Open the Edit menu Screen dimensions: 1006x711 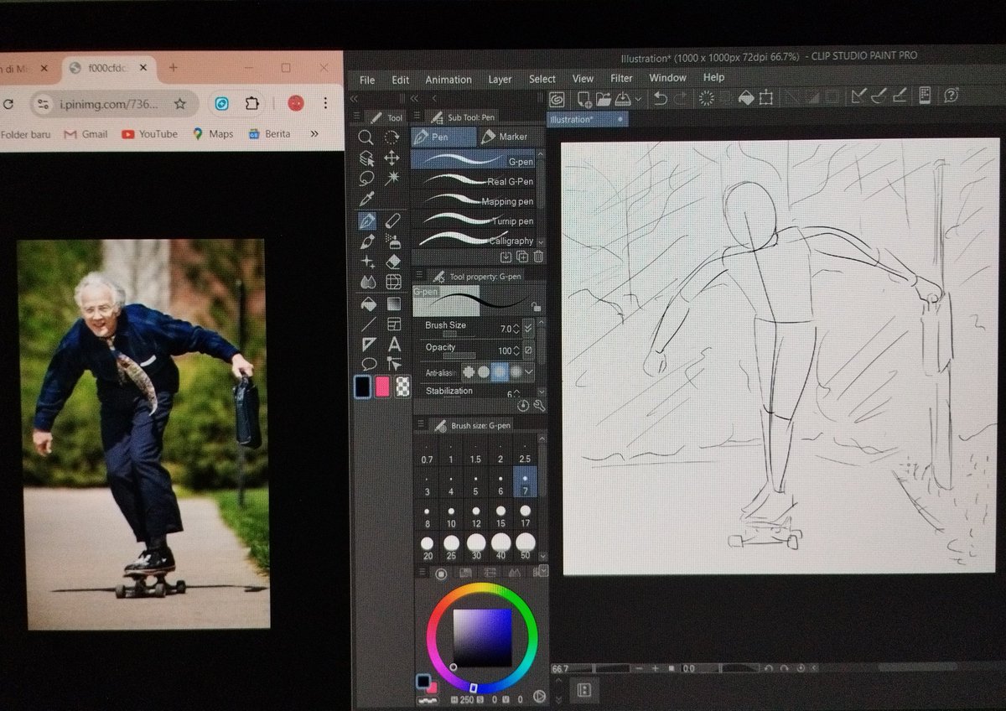(x=401, y=80)
